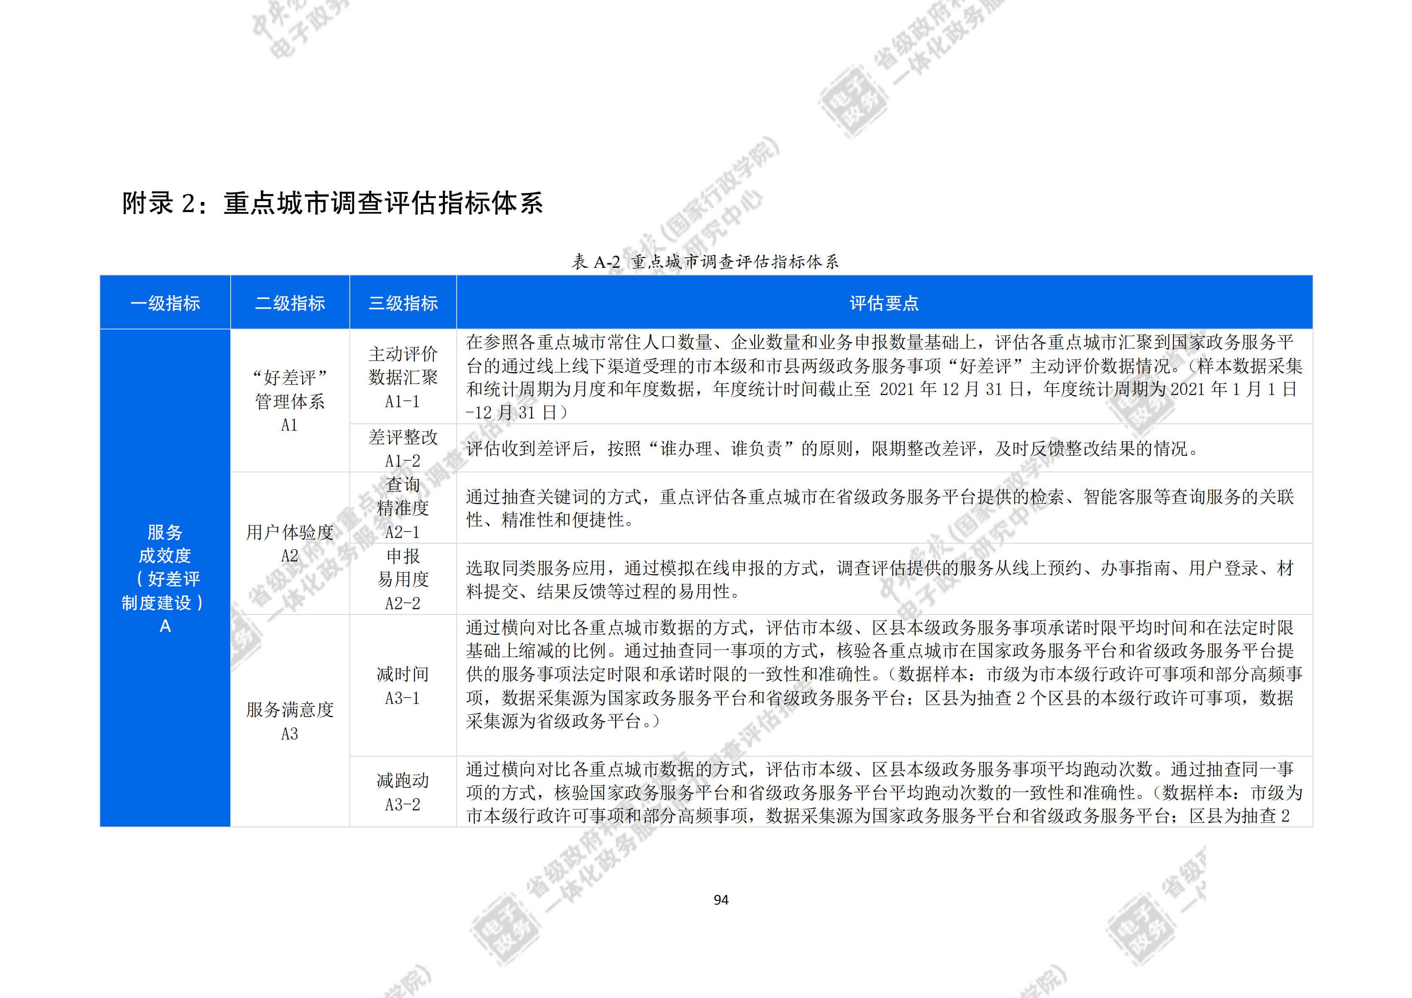Click the 三级指标 column header

403,303
